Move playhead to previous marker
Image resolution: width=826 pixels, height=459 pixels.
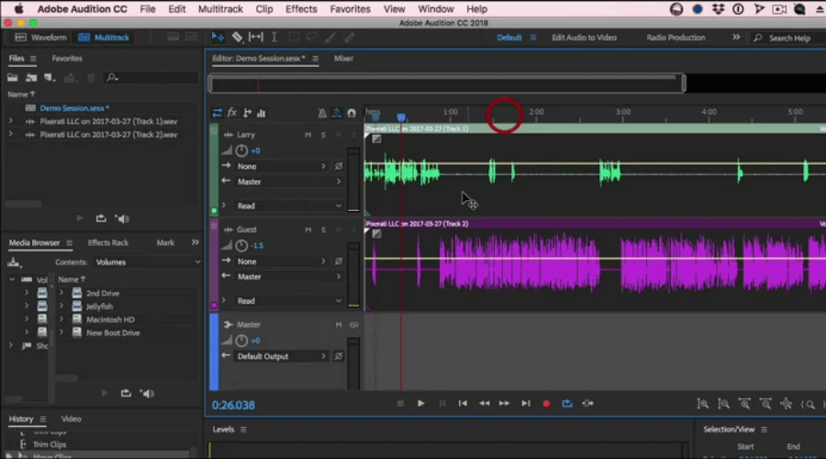click(463, 404)
